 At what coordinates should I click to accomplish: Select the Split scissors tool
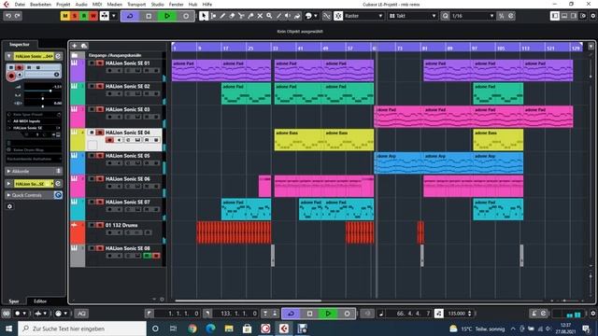[241, 16]
